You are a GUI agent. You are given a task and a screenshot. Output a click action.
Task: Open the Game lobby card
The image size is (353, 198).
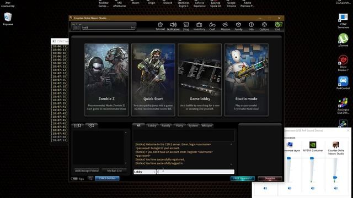(x=200, y=80)
